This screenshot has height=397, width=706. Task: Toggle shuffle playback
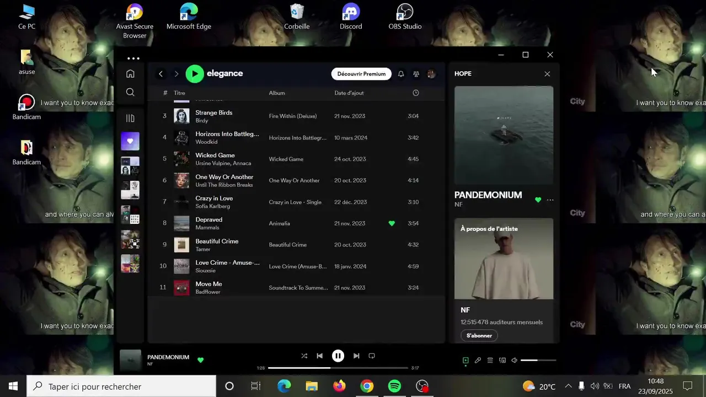304,356
